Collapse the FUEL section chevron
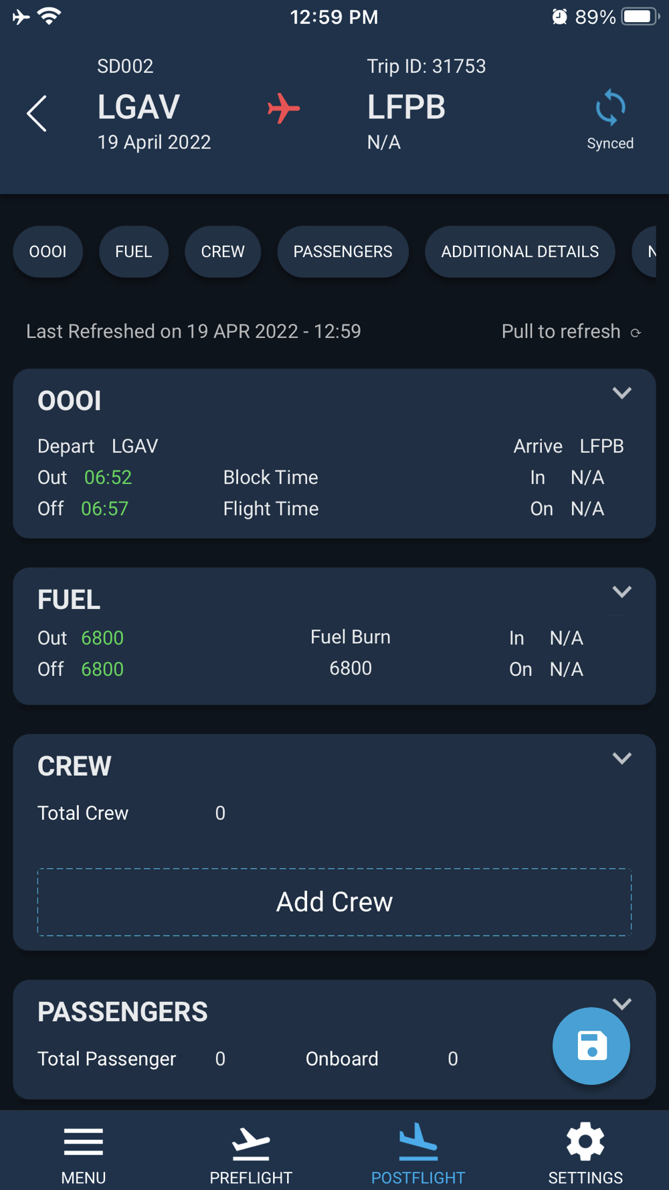This screenshot has width=669, height=1190. 622,592
